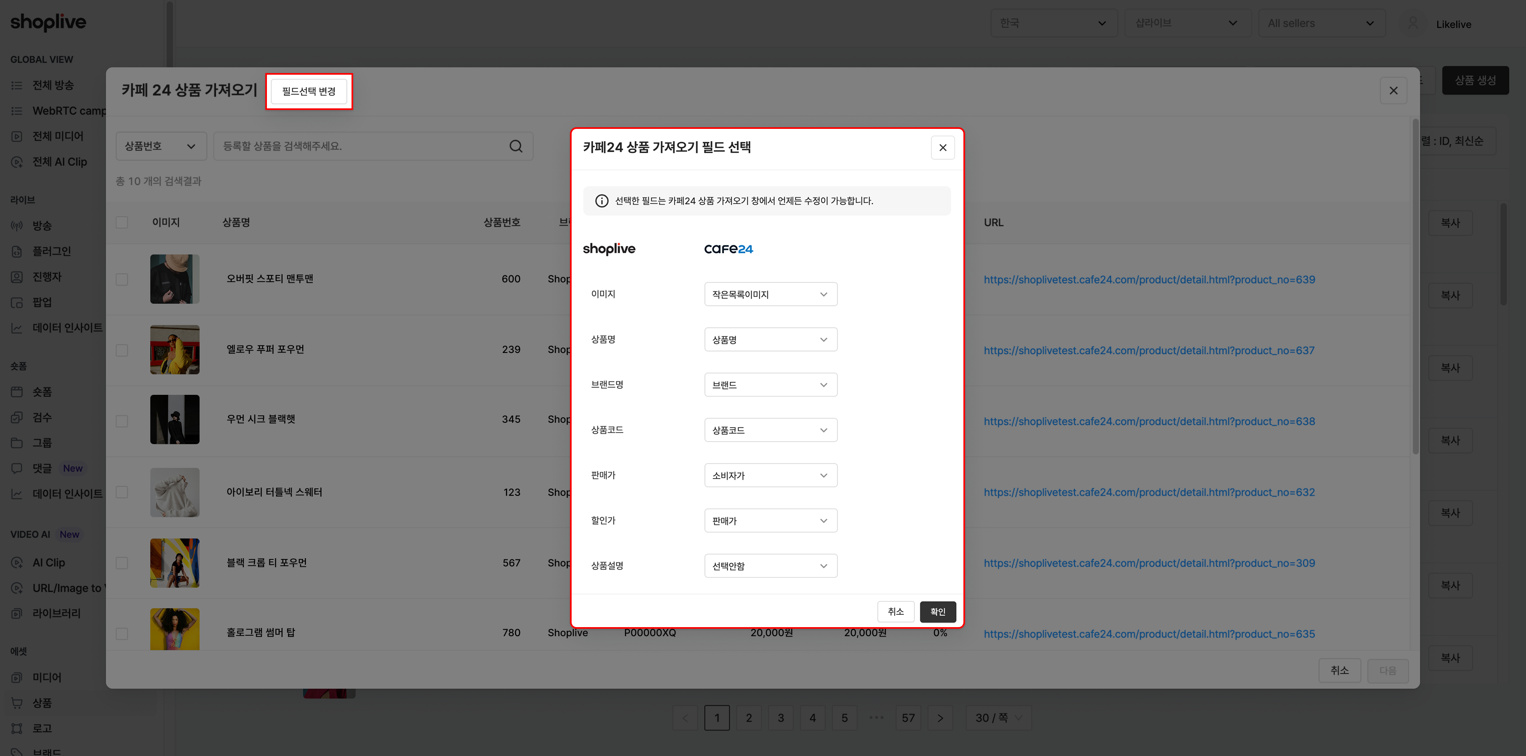Click the 플러그인 sidebar icon
Viewport: 1526px width, 756px height.
pos(16,251)
